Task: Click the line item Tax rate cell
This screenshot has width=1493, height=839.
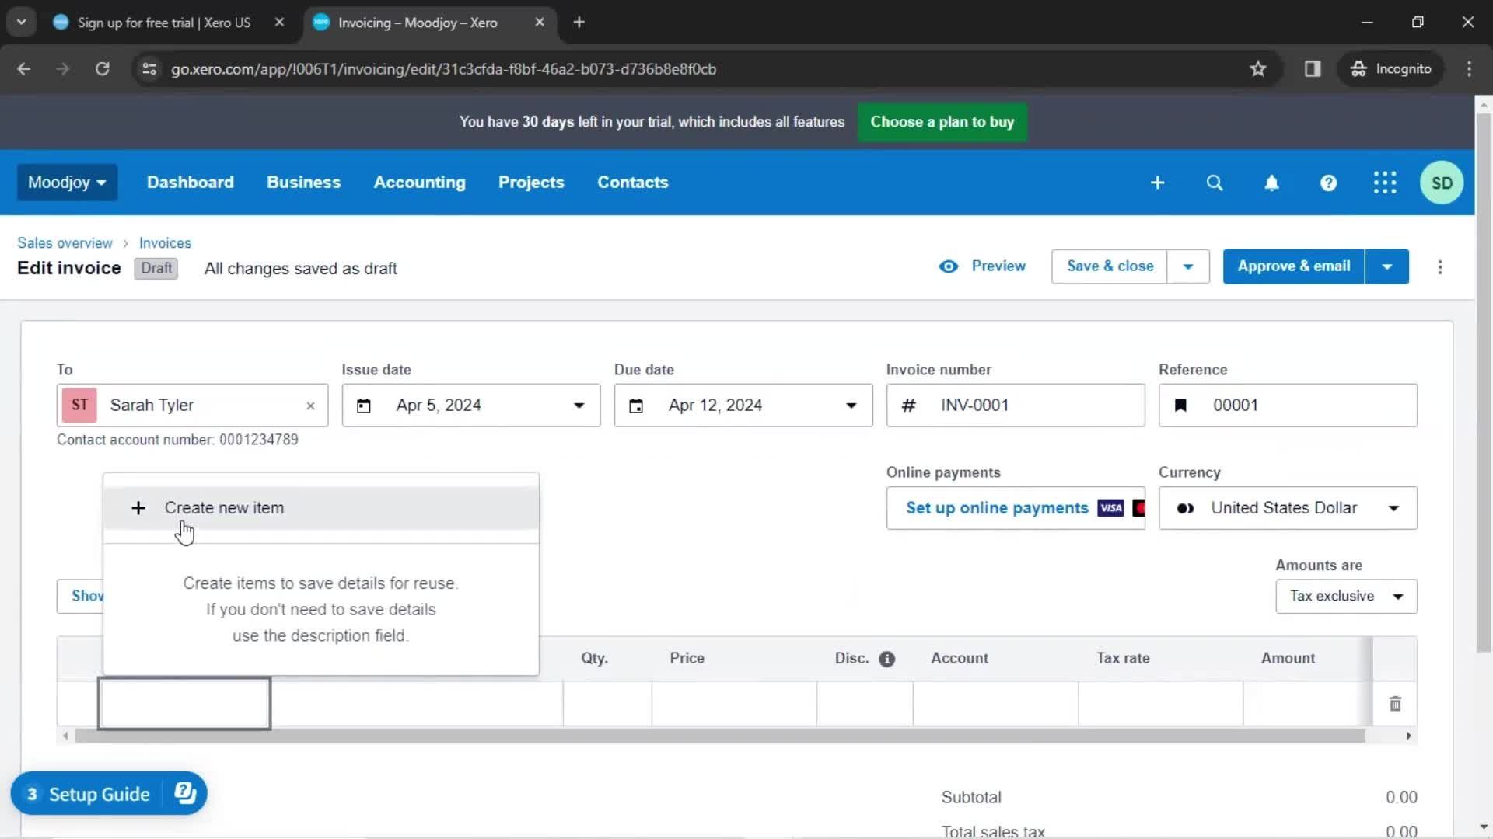Action: click(1160, 704)
